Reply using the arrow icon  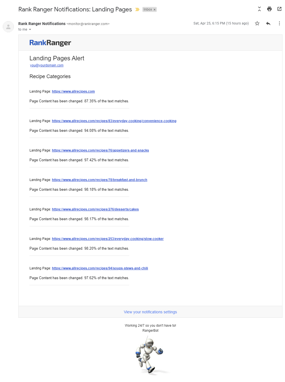coord(268,23)
